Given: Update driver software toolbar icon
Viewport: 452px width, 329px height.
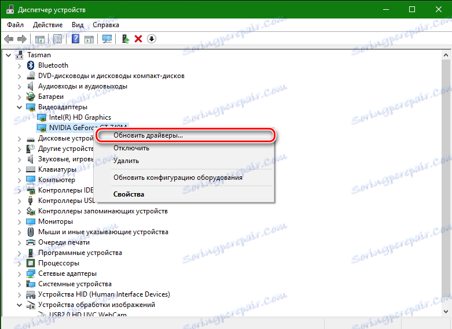Looking at the screenshot, I should (125, 39).
